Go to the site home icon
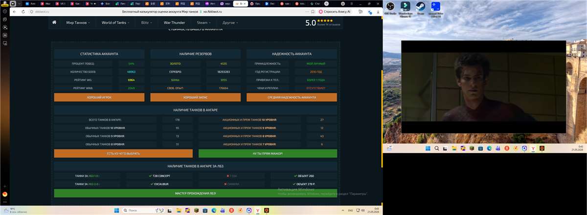587x215 pixels. point(54,22)
